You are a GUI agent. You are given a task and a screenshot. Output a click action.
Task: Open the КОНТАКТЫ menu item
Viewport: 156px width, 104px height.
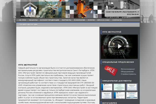[x=117, y=20]
